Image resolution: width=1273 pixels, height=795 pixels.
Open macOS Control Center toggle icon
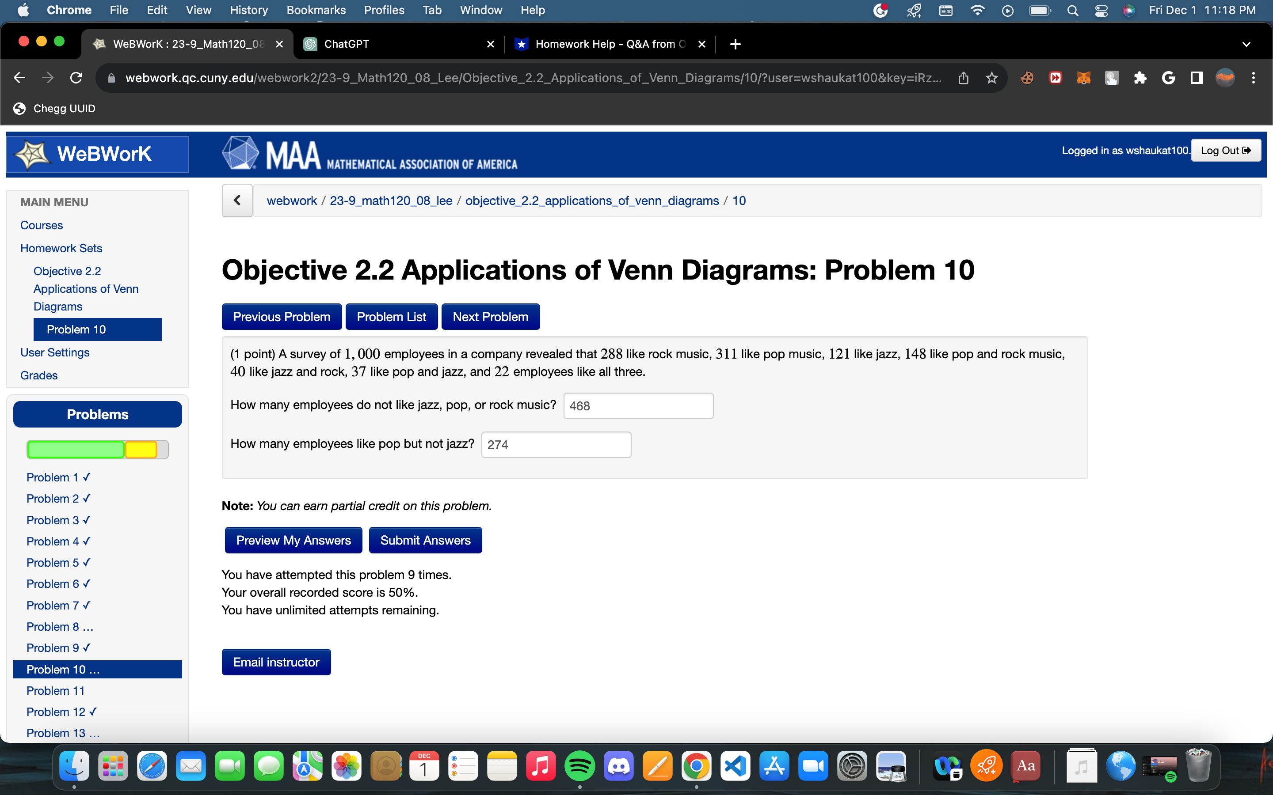pos(1101,11)
